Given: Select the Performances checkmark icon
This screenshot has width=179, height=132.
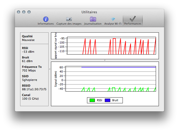Looking at the screenshot, I should (x=133, y=19).
